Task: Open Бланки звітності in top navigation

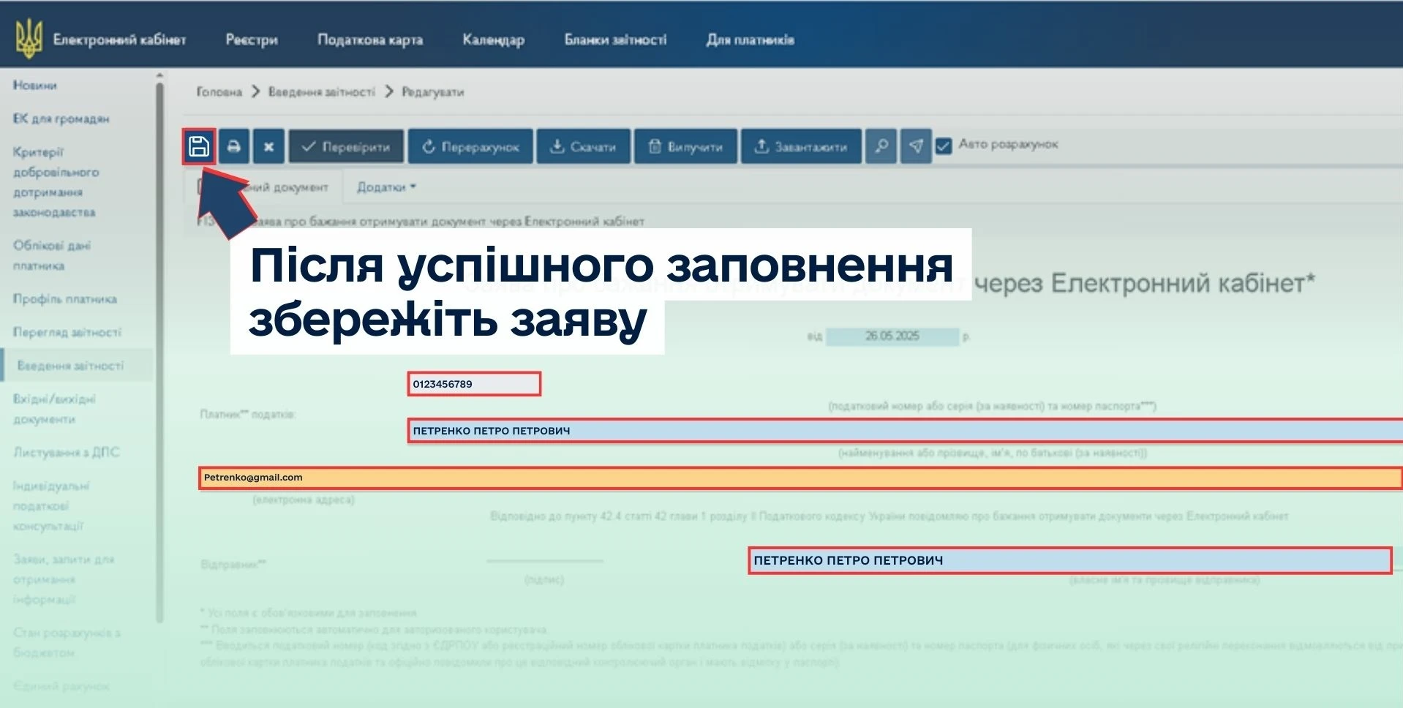Action: 615,39
